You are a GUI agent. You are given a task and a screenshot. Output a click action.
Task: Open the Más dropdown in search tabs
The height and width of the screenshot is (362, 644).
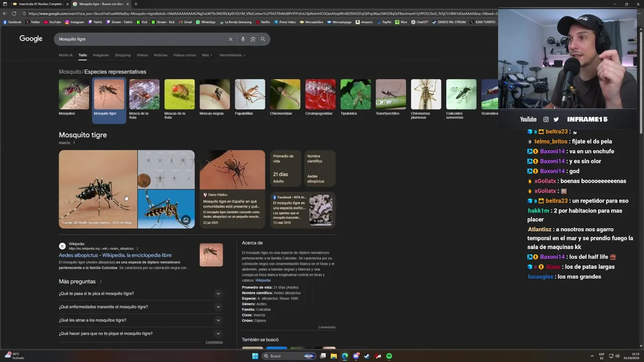207,55
